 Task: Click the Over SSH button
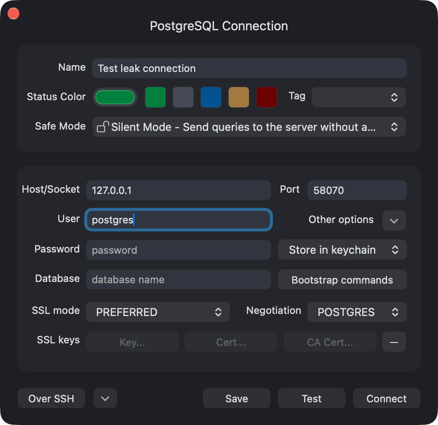pos(51,398)
